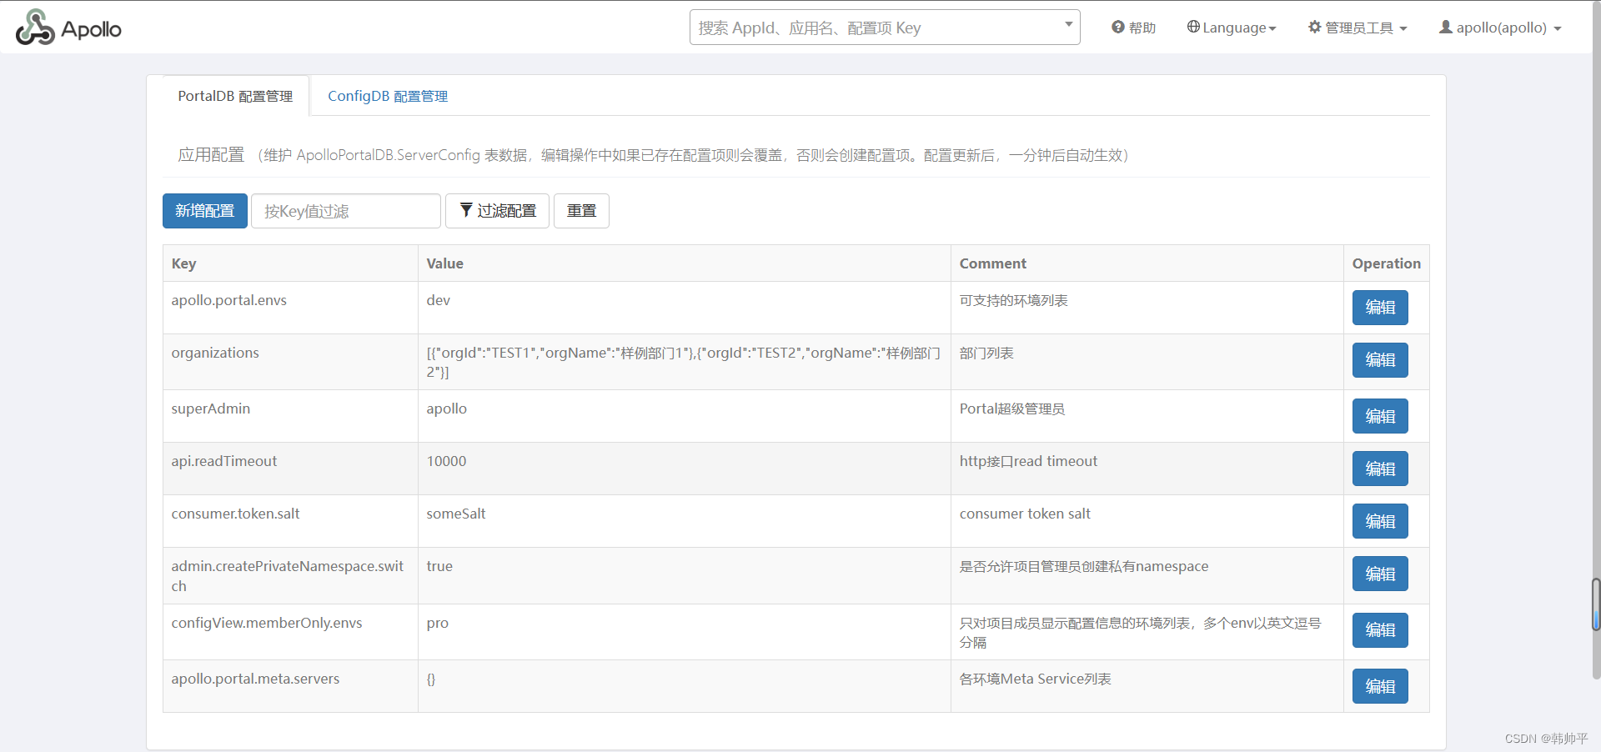Edit the consumer.token.salt entry

tap(1379, 521)
